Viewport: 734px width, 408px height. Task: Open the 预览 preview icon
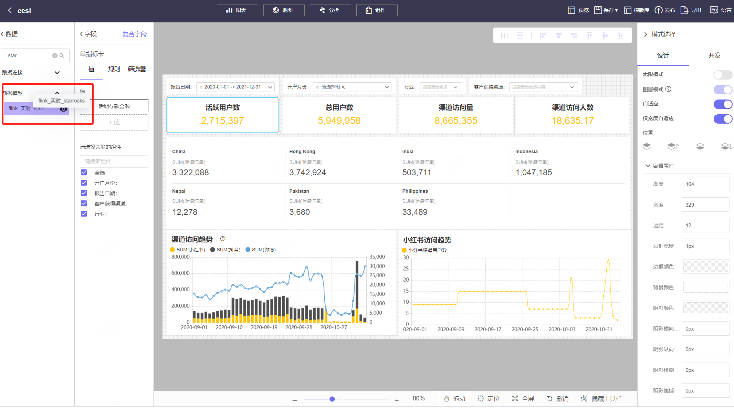pos(572,10)
